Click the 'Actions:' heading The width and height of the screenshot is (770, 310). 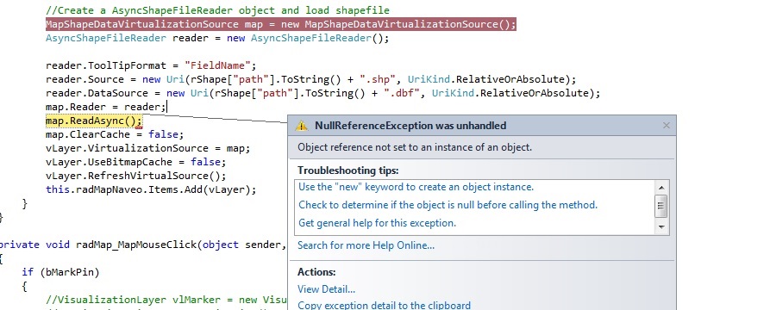coord(316,272)
